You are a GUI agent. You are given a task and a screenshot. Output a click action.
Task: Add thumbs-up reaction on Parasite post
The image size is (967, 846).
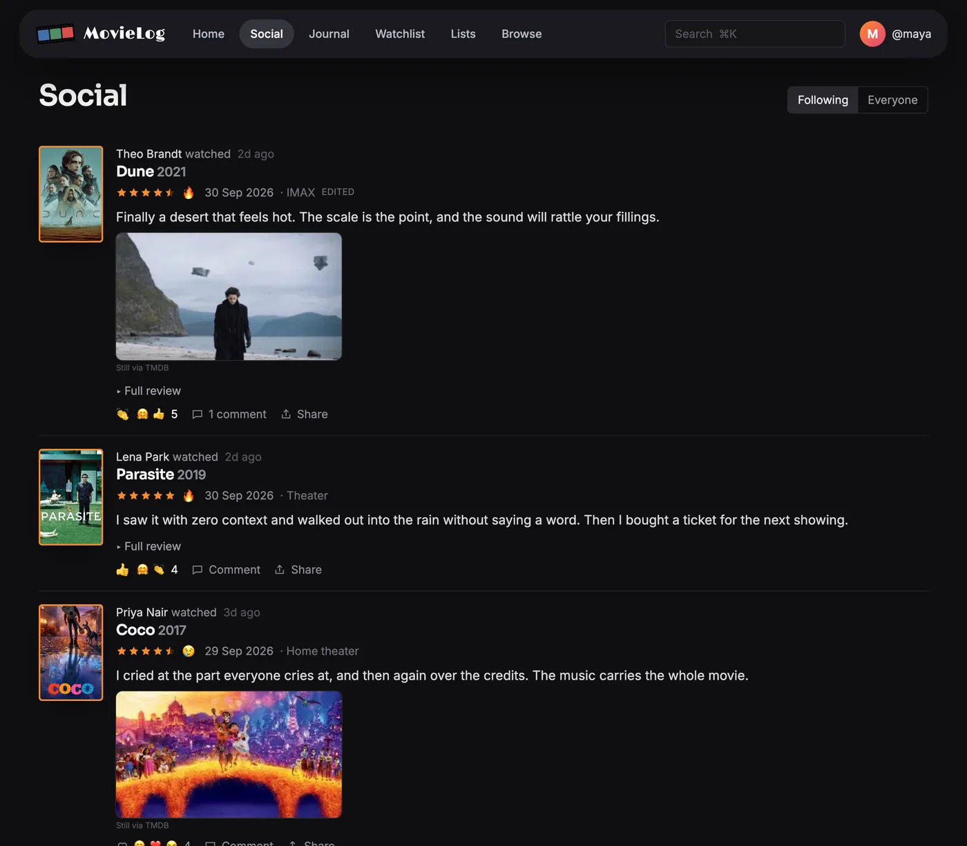[123, 570]
